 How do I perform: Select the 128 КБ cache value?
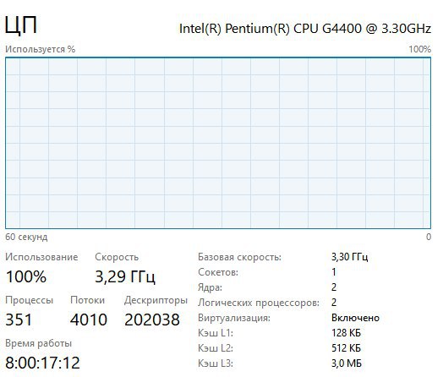(x=346, y=333)
